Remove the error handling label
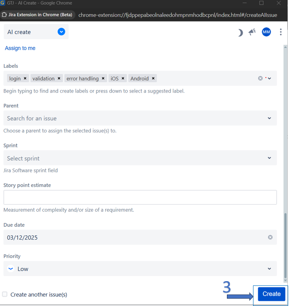289x306 pixels. (103, 78)
